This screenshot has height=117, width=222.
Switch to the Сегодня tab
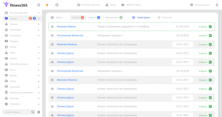point(78,18)
